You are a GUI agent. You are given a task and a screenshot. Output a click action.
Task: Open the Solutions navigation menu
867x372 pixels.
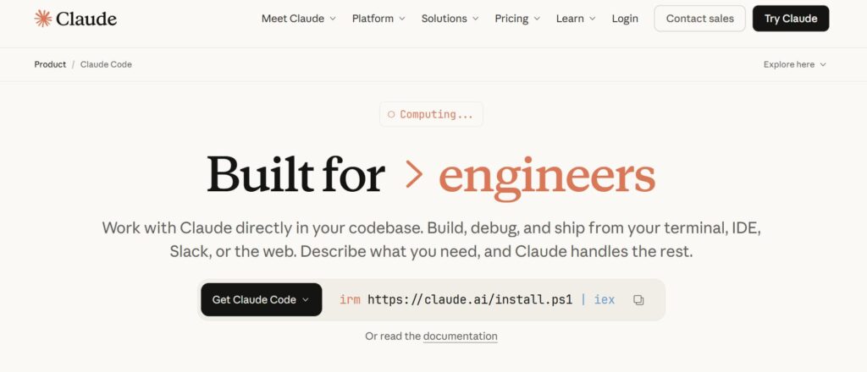(450, 19)
